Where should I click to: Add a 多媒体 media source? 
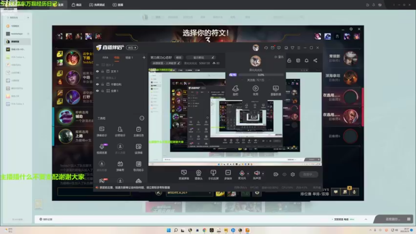(228, 175)
